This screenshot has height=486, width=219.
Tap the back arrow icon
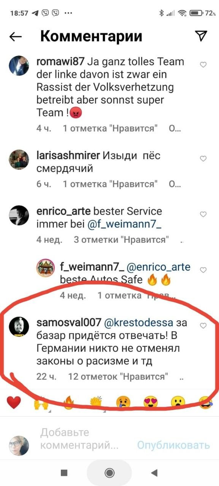click(16, 36)
